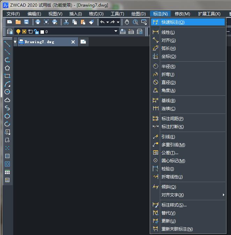The height and width of the screenshot is (235, 231).
Task: Open the layer list dropdown arrow
Action: 116,32
